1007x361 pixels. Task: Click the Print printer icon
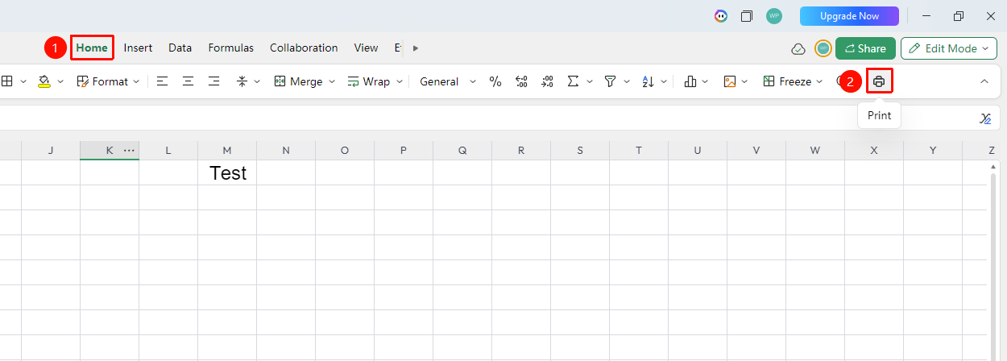pyautogui.click(x=879, y=81)
